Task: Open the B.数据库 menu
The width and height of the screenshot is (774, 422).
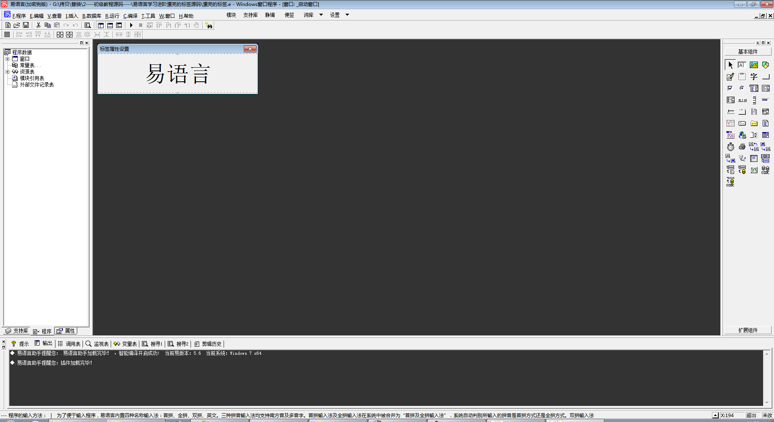Action: 92,16
